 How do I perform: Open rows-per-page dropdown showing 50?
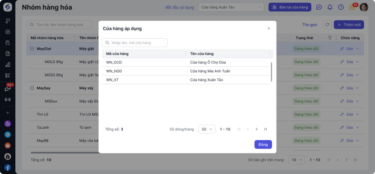(207, 129)
